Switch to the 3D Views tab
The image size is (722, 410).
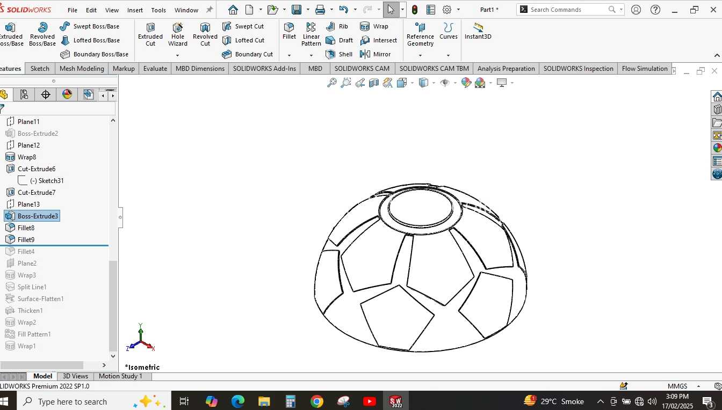click(x=75, y=376)
